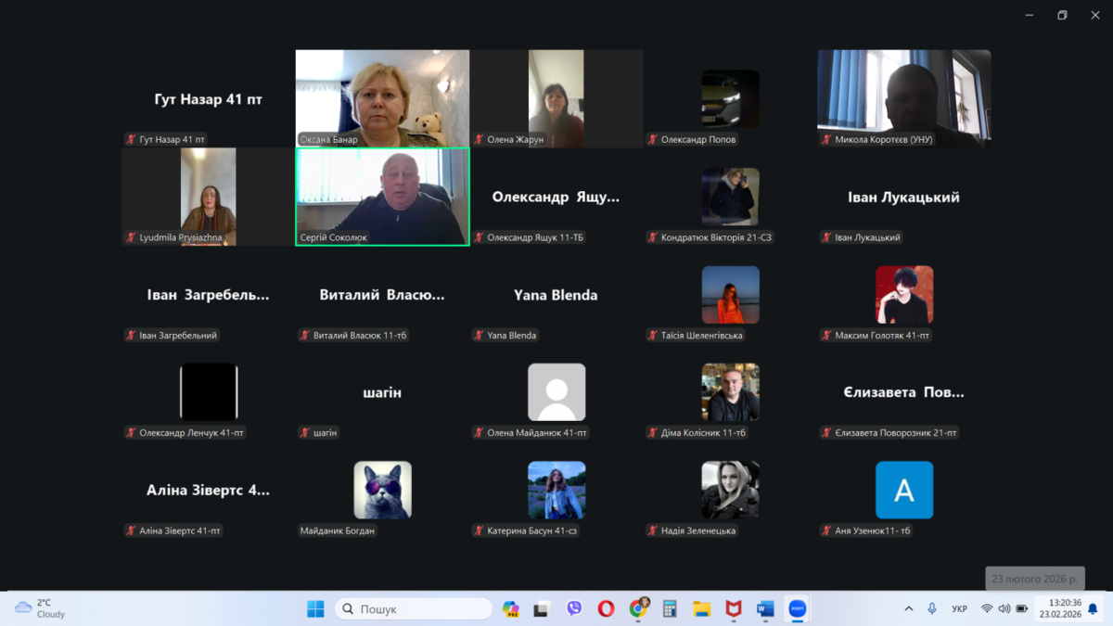Open Wi-Fi network settings in tray
Screen dimensions: 1113x626
pos(987,608)
